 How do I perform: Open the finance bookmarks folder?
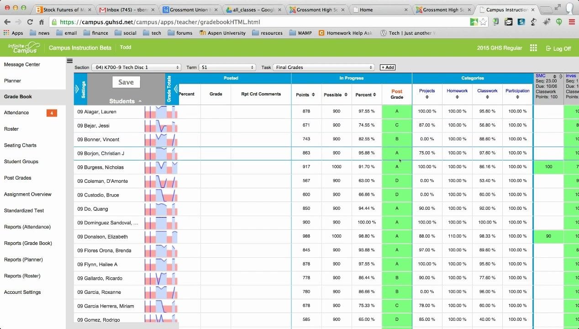(x=95, y=33)
